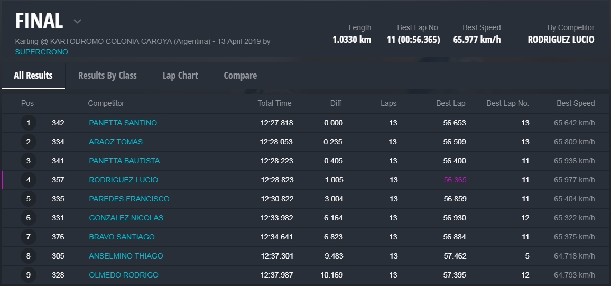Click ANSELMINO THIAGO competitor name
The width and height of the screenshot is (611, 286).
[x=126, y=256]
